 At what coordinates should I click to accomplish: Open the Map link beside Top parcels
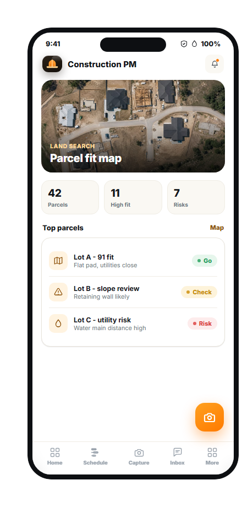(217, 228)
